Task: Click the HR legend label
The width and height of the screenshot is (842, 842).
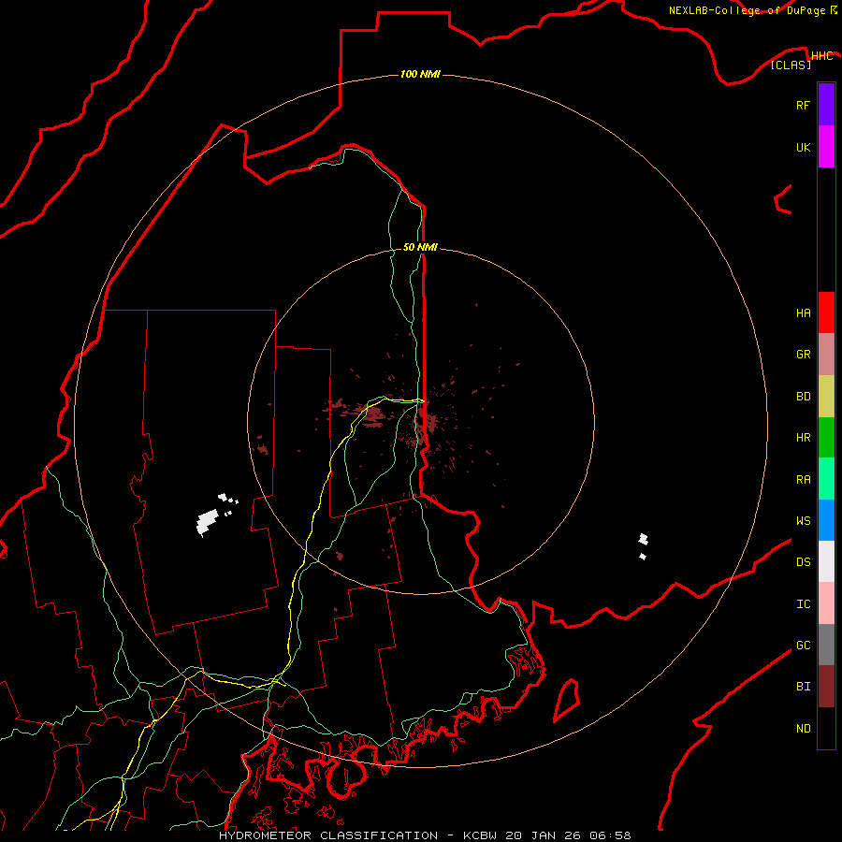Action: tap(803, 438)
